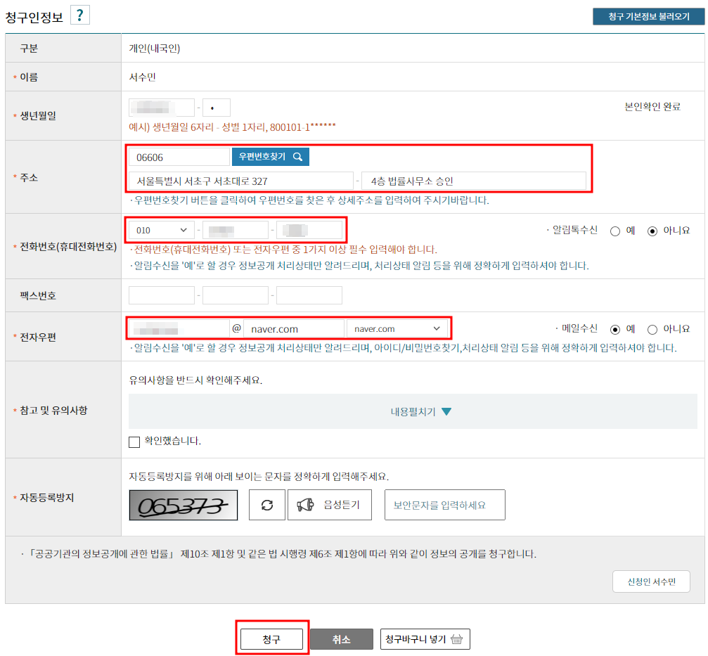Image resolution: width=708 pixels, height=656 pixels.
Task: Open the 010 phone prefix dropdown
Action: 162,230
